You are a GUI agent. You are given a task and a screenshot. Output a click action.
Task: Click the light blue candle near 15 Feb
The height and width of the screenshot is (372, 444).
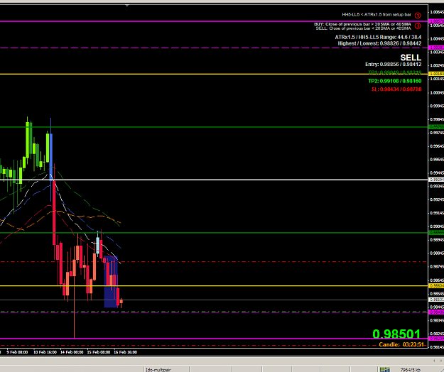[98, 245]
